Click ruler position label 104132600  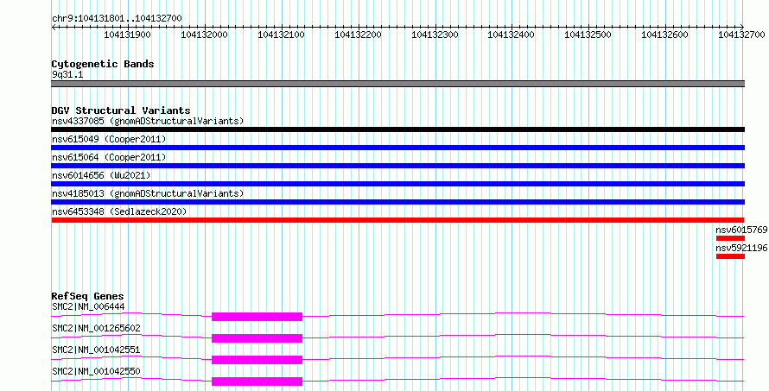[x=665, y=35]
